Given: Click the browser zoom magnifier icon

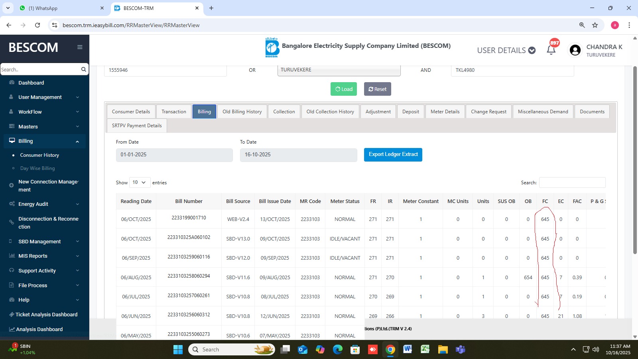Looking at the screenshot, I should pos(582,25).
